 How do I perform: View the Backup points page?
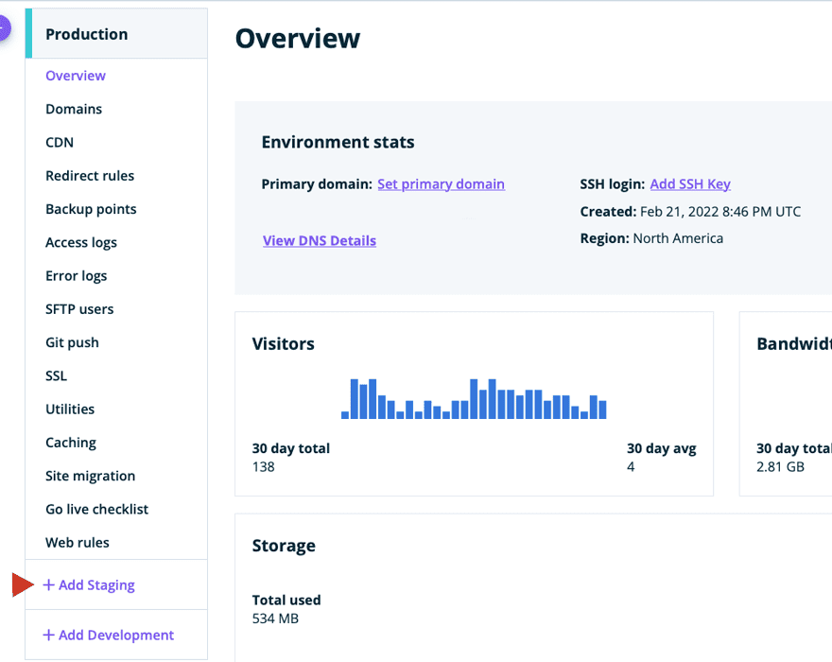click(x=91, y=208)
